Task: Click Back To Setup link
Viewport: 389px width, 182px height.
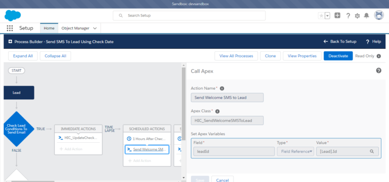Action: tap(340, 41)
